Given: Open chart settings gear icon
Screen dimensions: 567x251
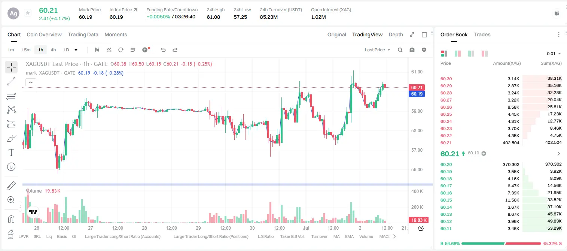Looking at the screenshot, I should pyautogui.click(x=424, y=50).
